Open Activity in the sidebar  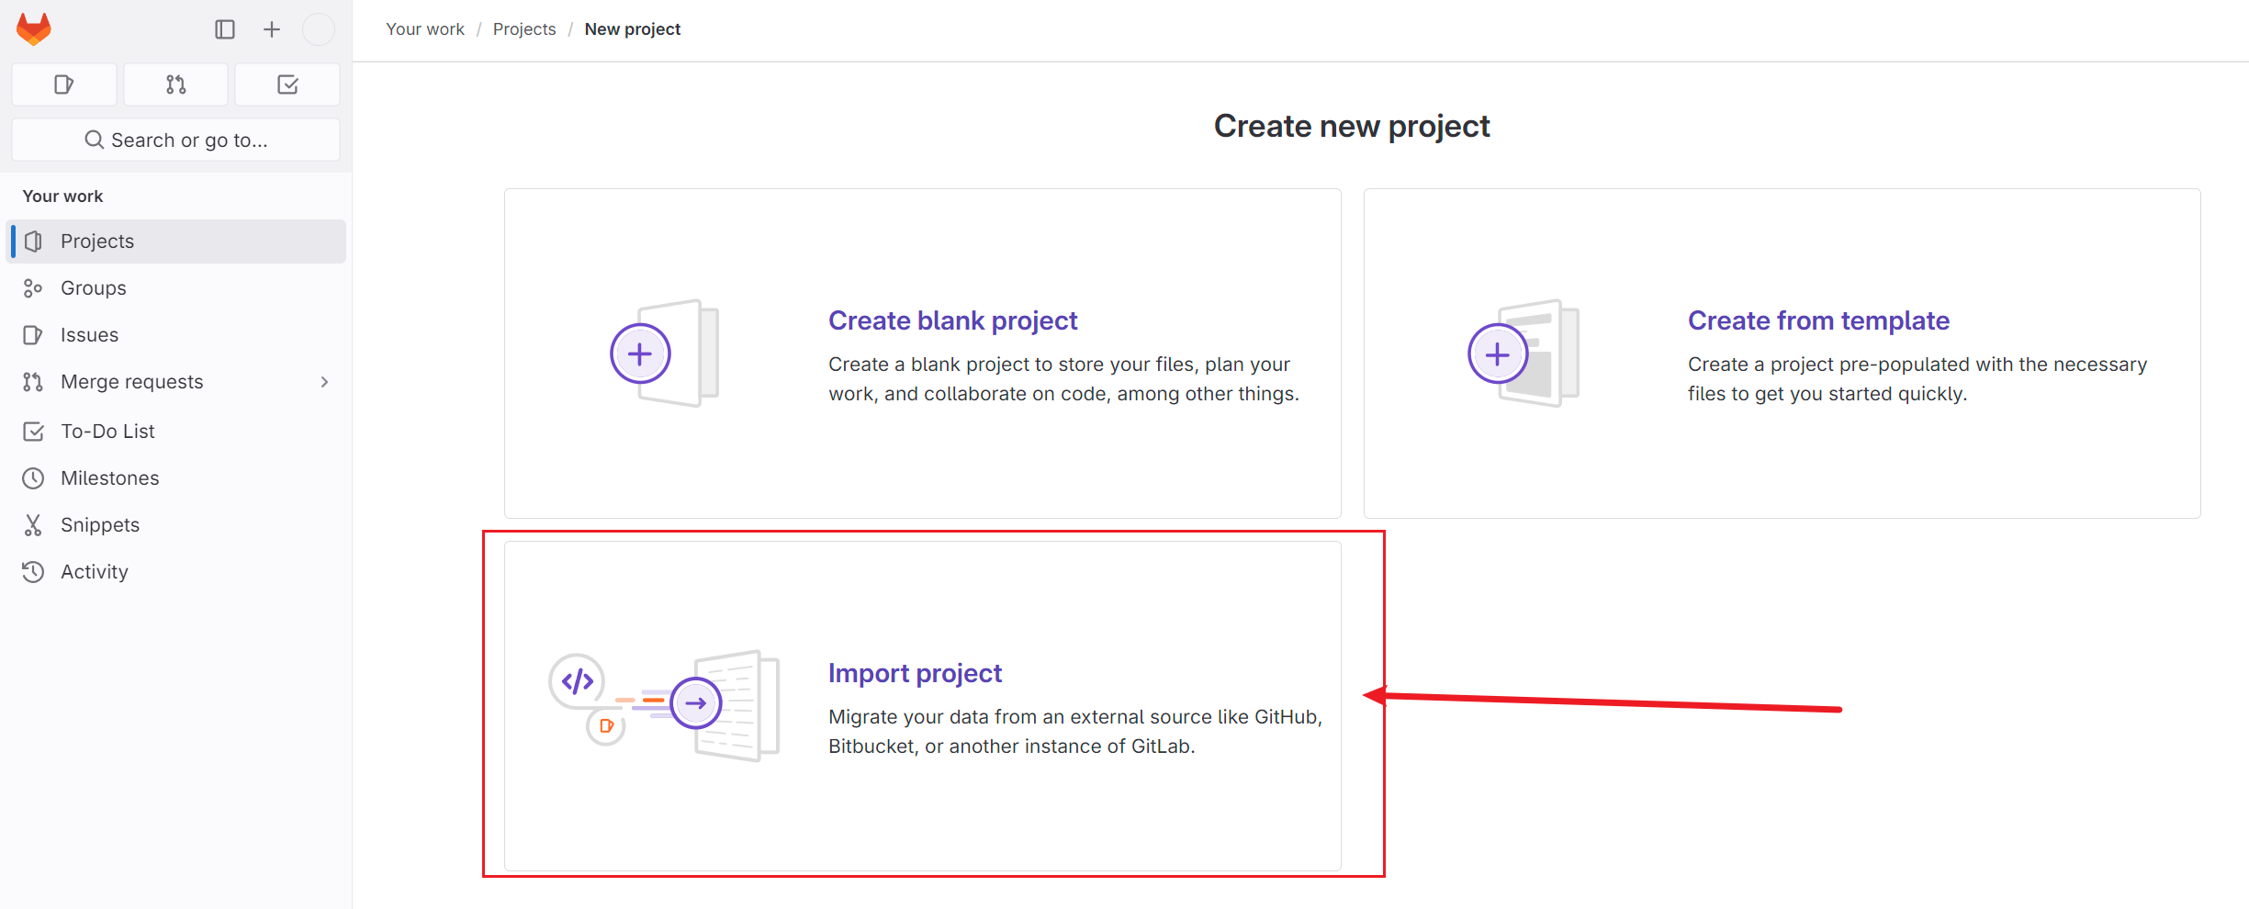coord(176,572)
